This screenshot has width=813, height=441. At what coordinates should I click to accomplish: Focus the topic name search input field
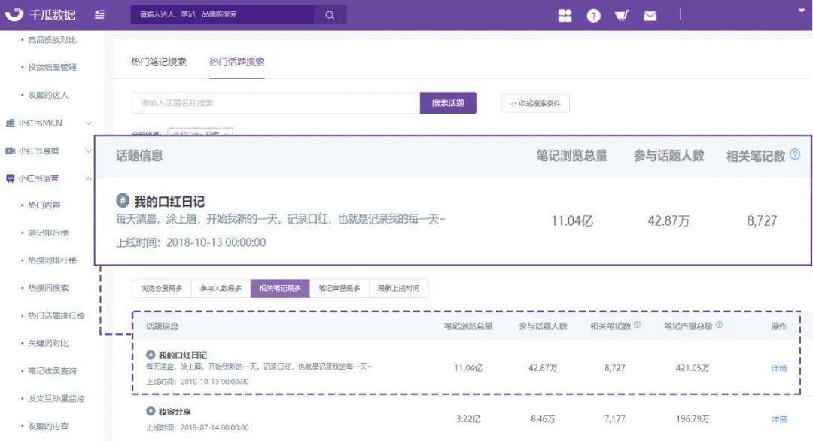pos(275,103)
